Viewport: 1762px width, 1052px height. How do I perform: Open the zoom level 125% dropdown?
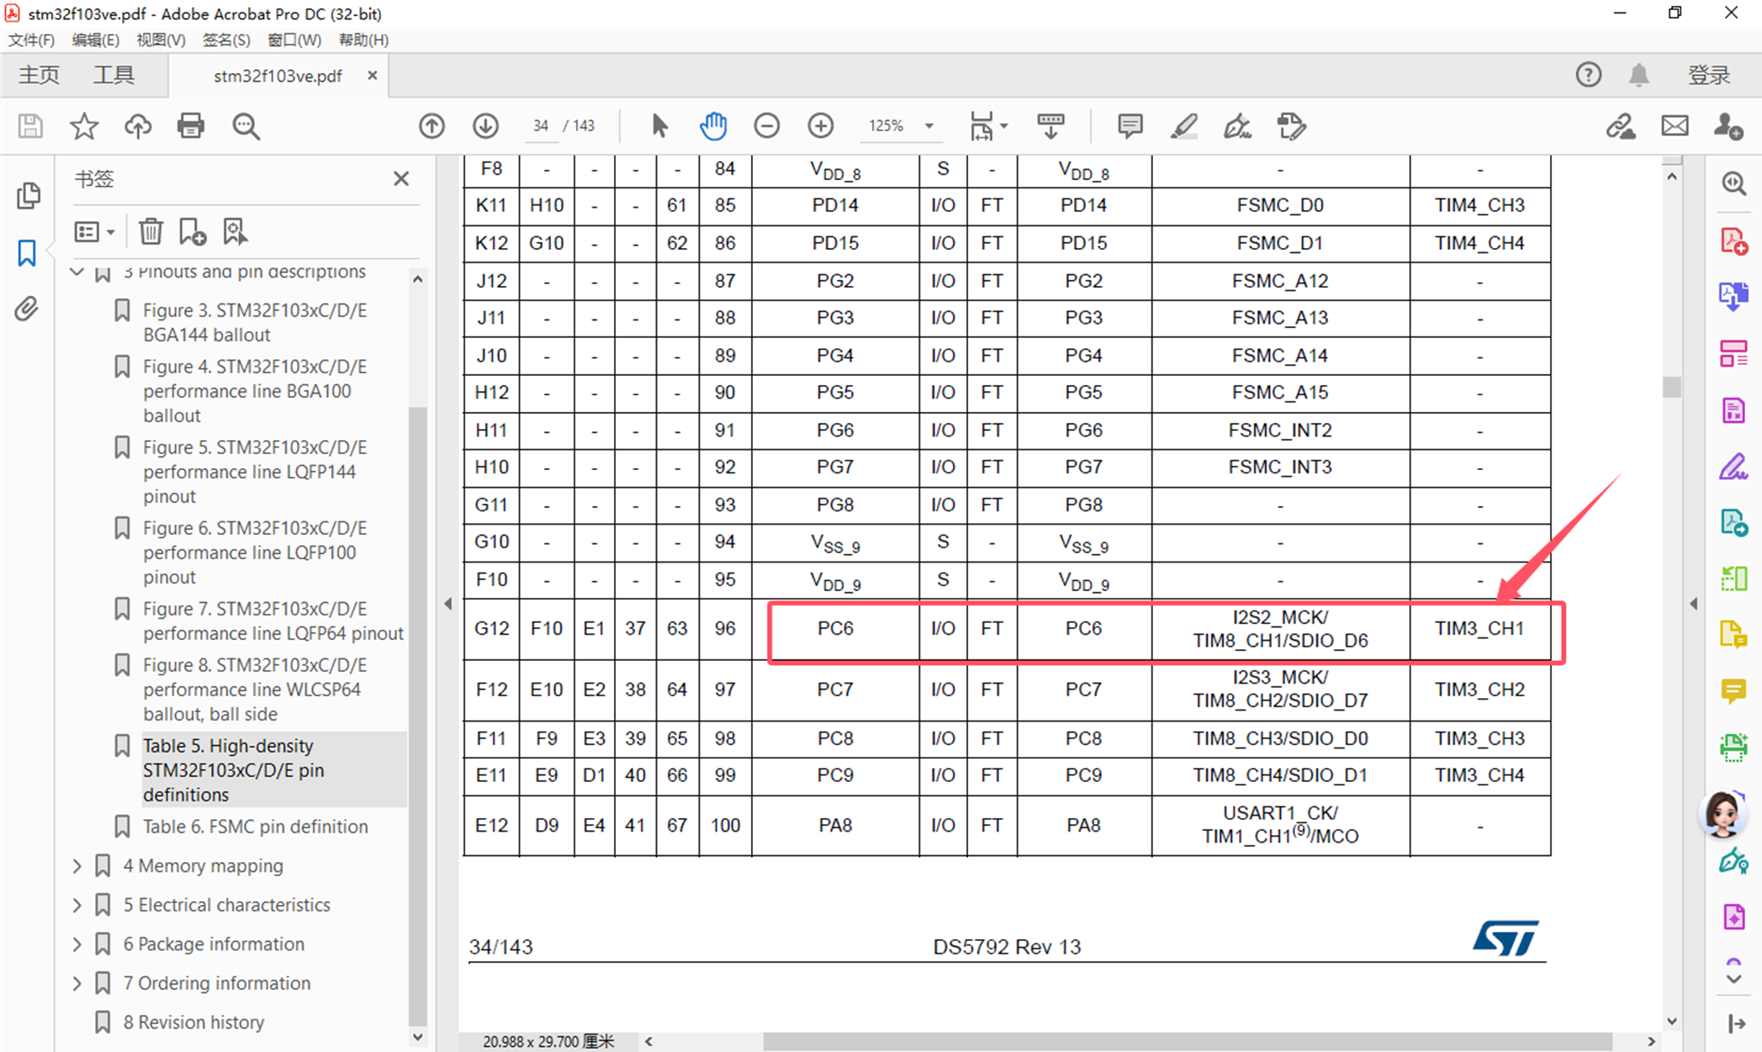coord(929,126)
